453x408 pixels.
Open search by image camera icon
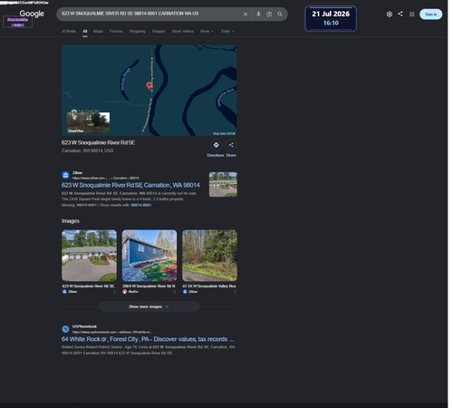point(269,15)
